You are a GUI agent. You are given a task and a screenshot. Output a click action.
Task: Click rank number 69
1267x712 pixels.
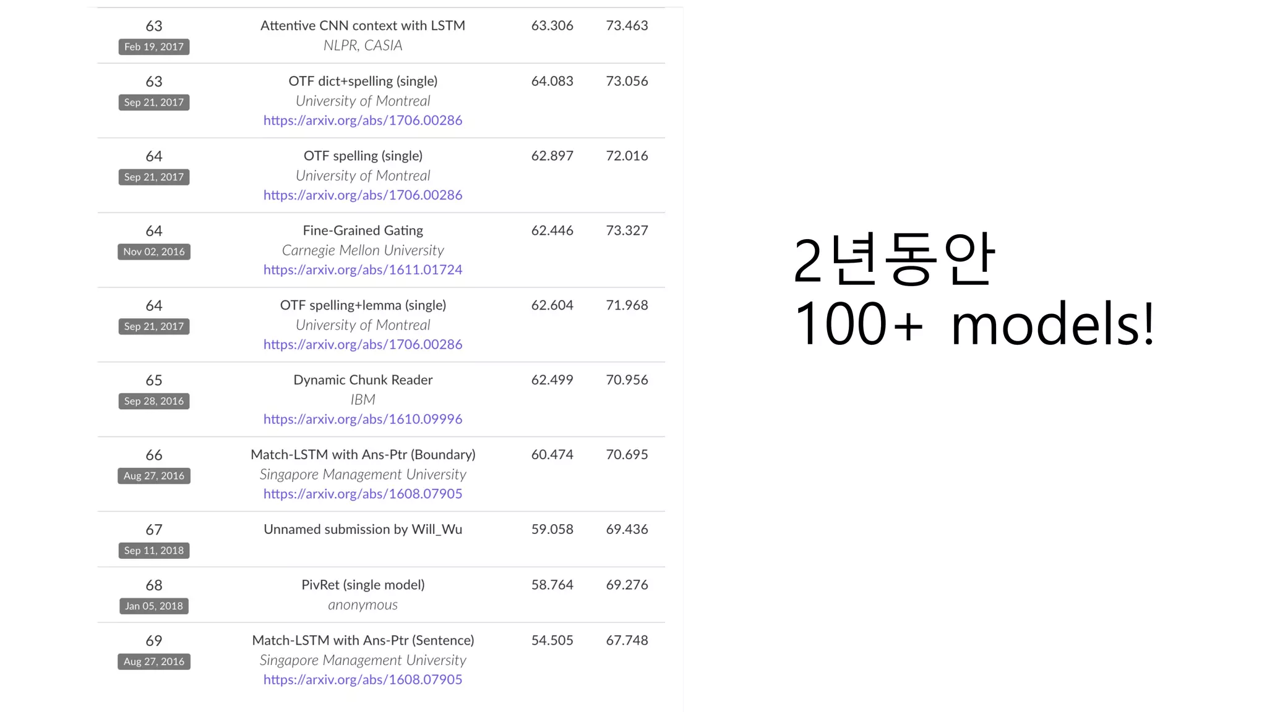(x=154, y=642)
